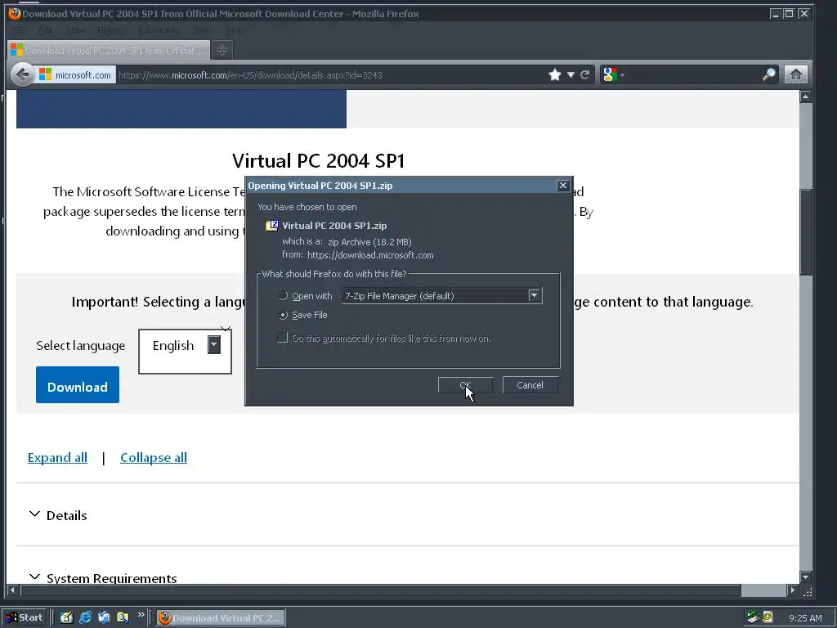Click the https://download.microsoft.com source text
This screenshot has height=628, width=837.
click(370, 255)
